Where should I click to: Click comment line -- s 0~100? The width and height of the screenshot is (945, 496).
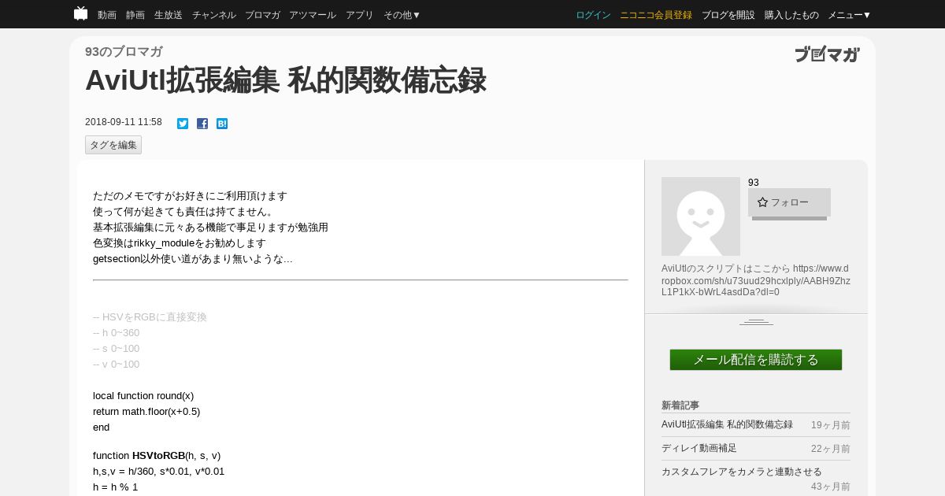(x=116, y=349)
